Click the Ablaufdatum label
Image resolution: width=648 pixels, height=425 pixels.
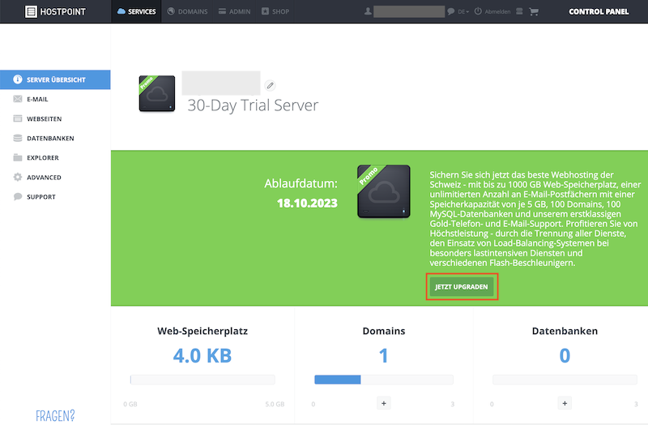click(x=301, y=183)
